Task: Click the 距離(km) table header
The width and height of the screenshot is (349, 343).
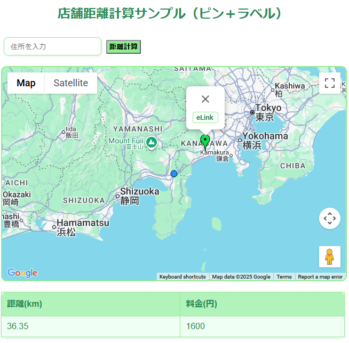Action: pos(91,304)
